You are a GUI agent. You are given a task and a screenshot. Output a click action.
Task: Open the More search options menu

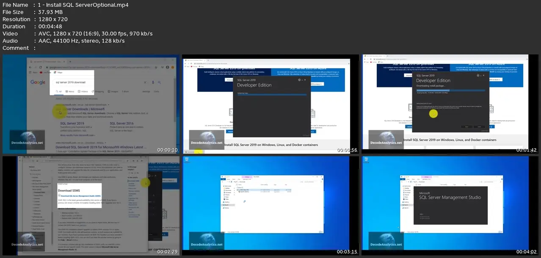tap(125, 92)
